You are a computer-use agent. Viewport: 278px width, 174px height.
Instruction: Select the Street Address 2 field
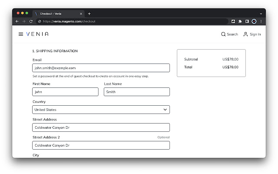pyautogui.click(x=101, y=145)
